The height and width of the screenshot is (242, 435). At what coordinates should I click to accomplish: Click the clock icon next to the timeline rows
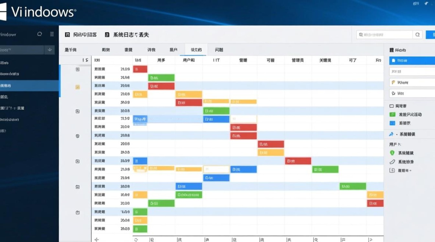(x=77, y=136)
